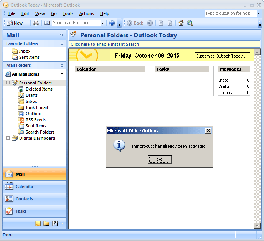Viewport: 264px width, 241px height.
Task: Open Inbox link under Messages
Action: (x=224, y=80)
